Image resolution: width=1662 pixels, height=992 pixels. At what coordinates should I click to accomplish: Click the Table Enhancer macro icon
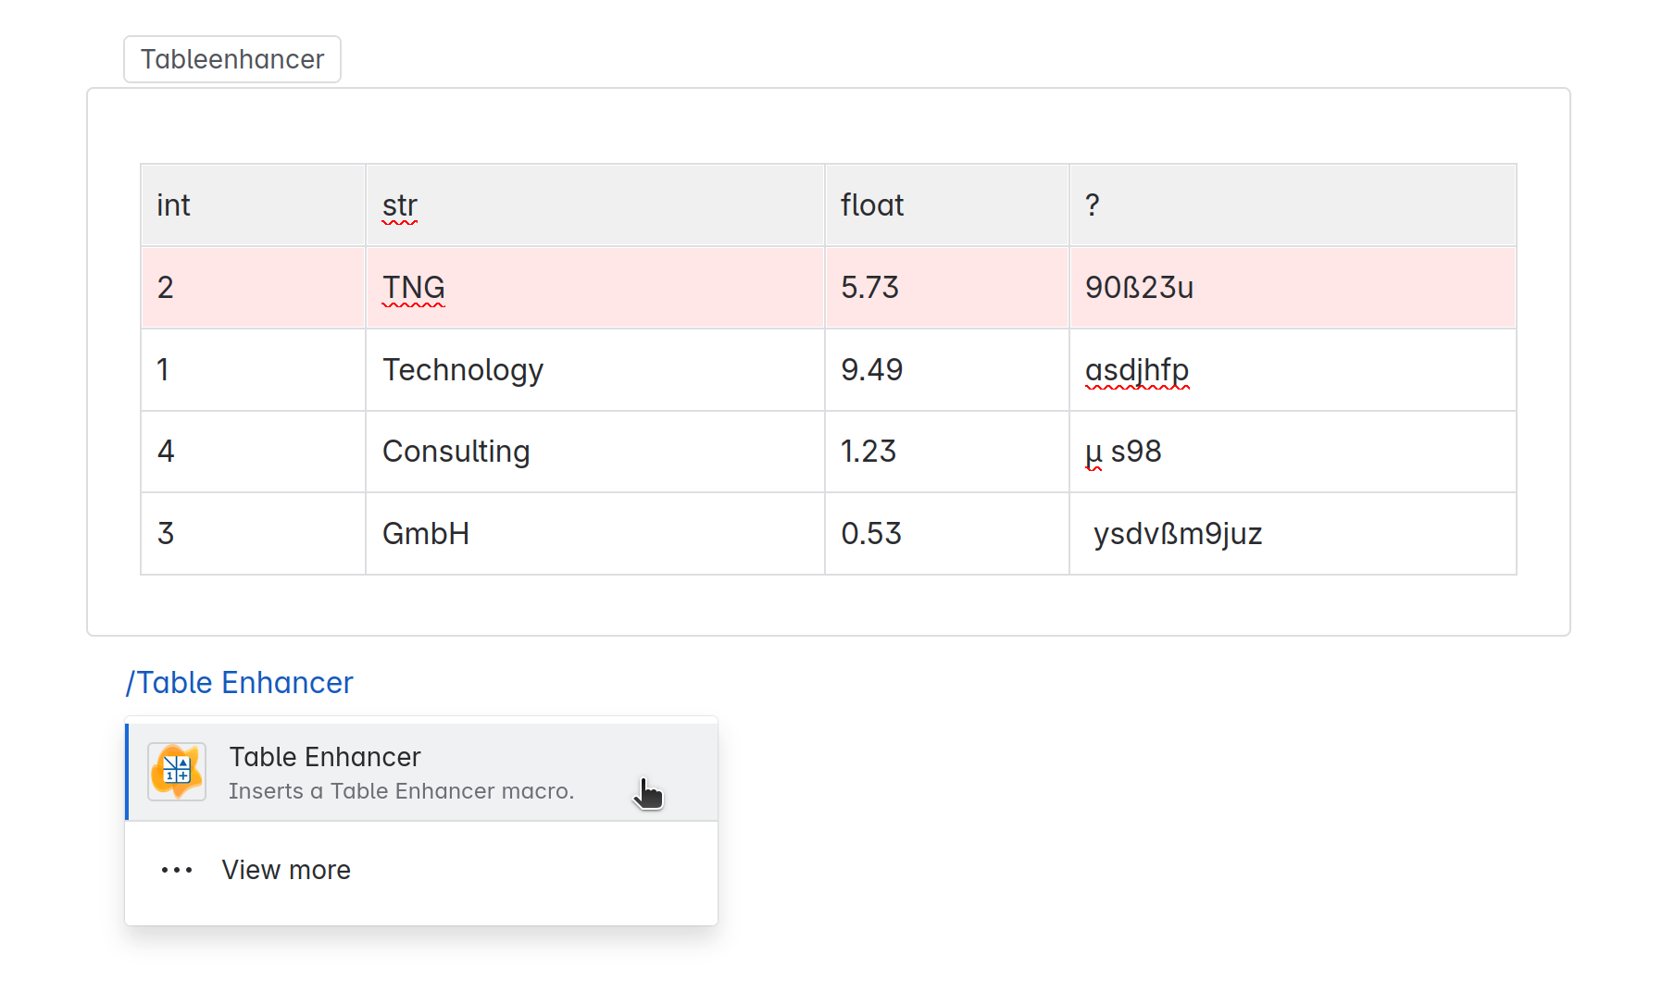(x=177, y=771)
